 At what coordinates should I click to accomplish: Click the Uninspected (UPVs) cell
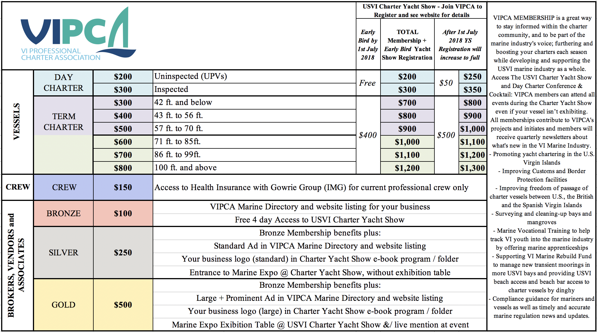[254, 77]
